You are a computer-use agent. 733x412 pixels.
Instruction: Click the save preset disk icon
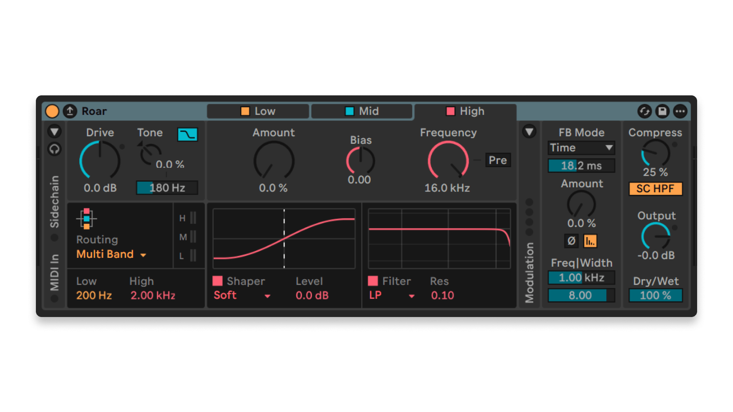point(662,111)
